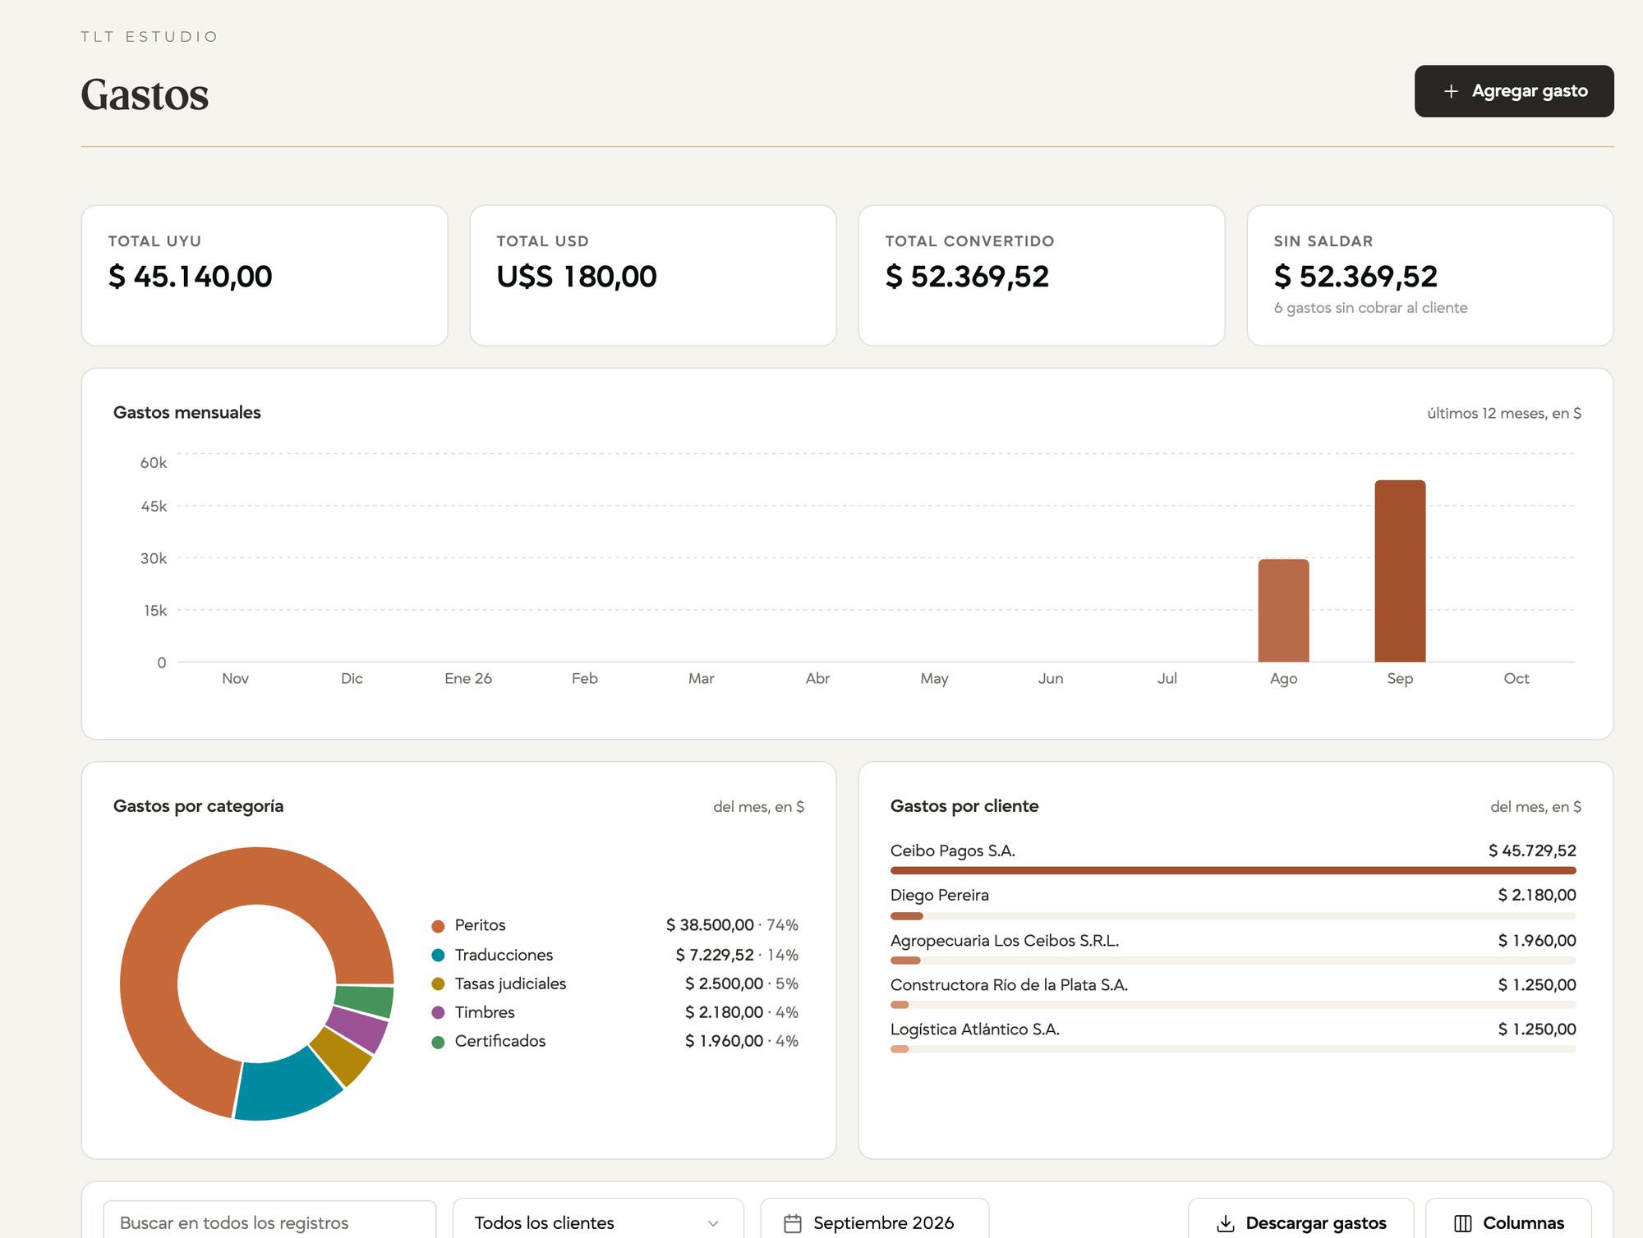
Task: Click the Certificados legend color dot
Action: [438, 1042]
